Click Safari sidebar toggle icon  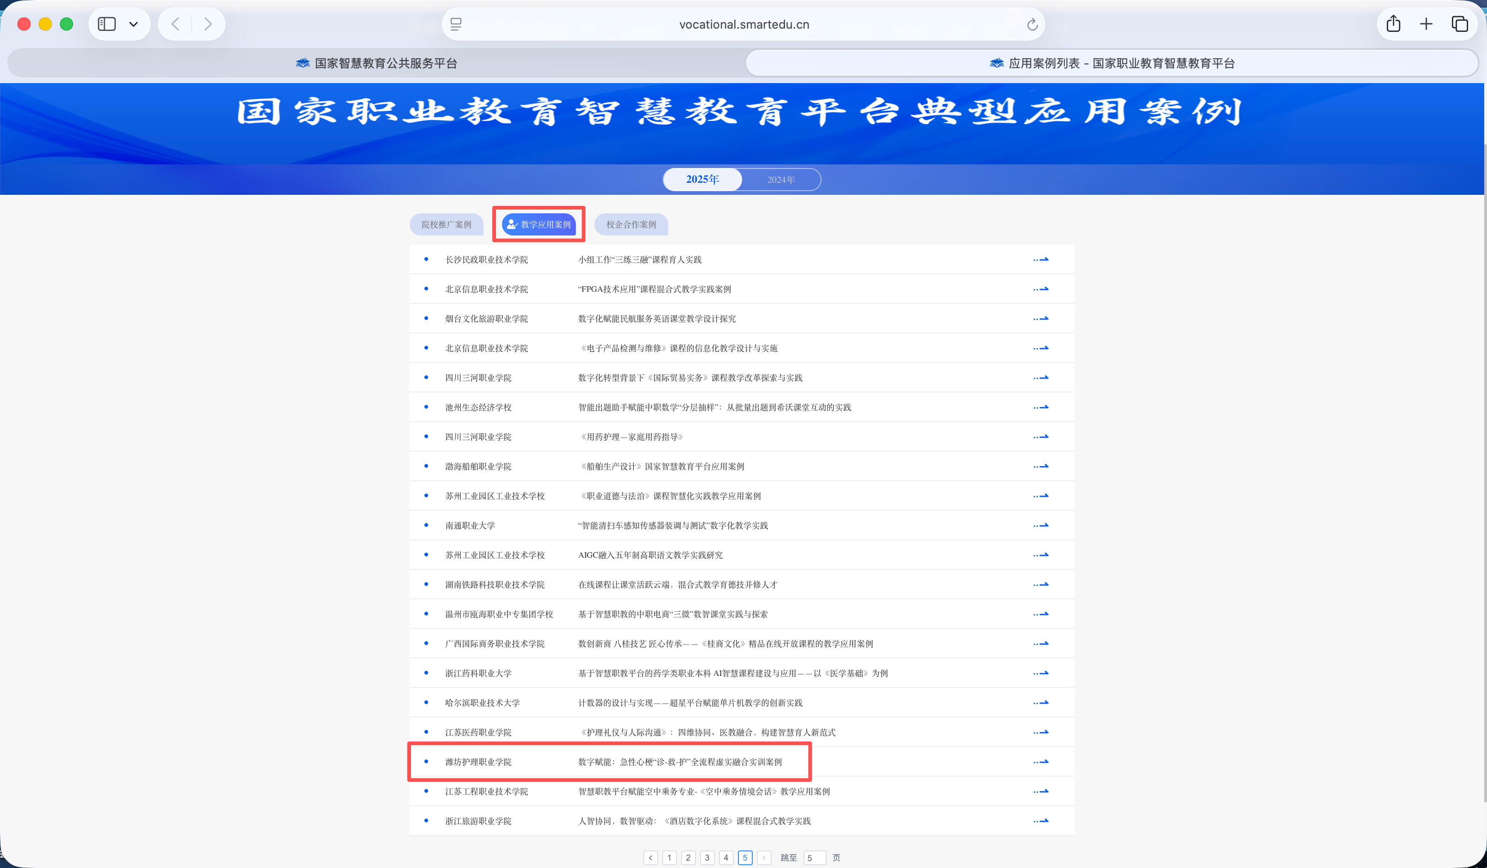(106, 24)
